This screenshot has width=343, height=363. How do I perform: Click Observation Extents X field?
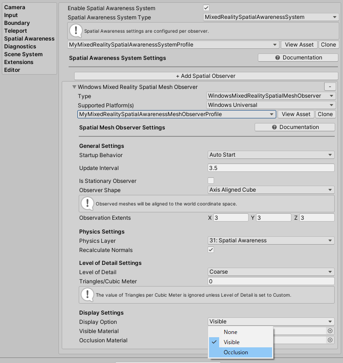pos(231,217)
